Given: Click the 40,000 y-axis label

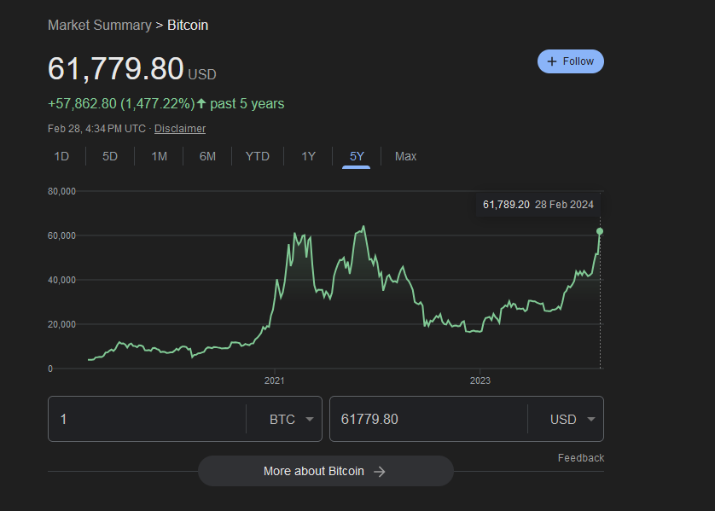Looking at the screenshot, I should [x=61, y=280].
